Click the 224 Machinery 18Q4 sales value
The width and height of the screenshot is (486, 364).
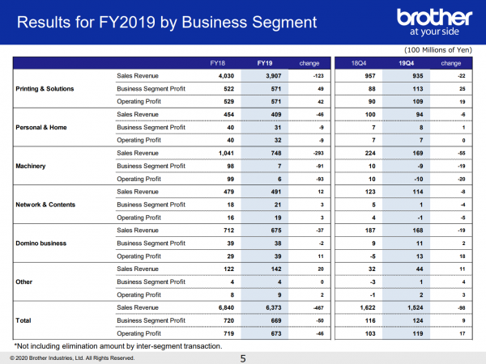[370, 153]
